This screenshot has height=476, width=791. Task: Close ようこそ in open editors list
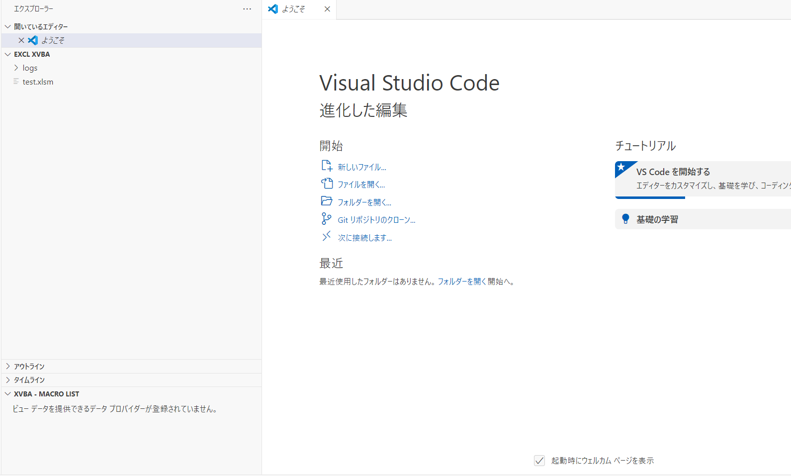pos(21,40)
